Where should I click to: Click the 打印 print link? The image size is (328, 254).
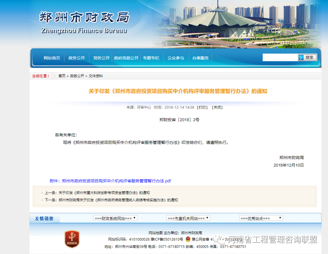pyautogui.click(x=202, y=107)
